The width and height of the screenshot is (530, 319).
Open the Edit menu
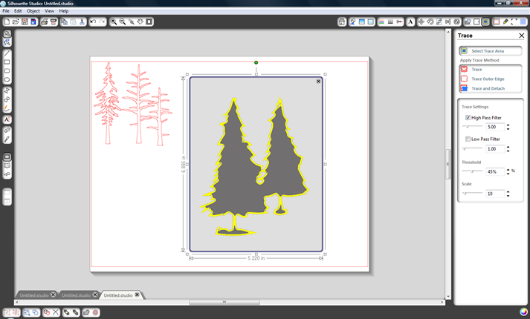pyautogui.click(x=18, y=11)
